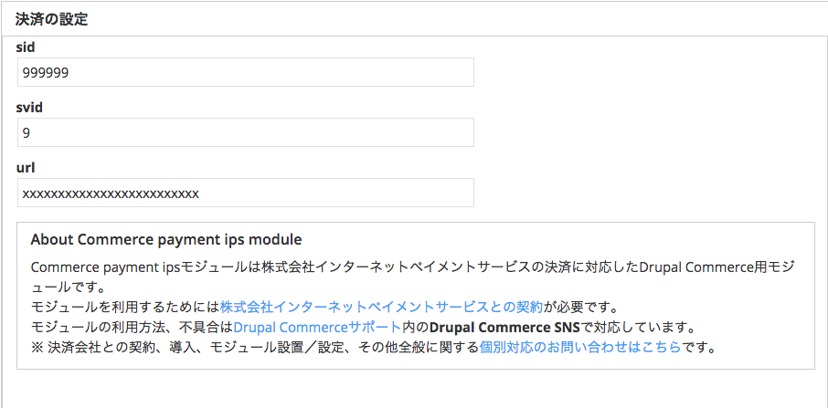Click the text モジュールの利用方法、不具合は
The width and height of the screenshot is (828, 408).
132,327
